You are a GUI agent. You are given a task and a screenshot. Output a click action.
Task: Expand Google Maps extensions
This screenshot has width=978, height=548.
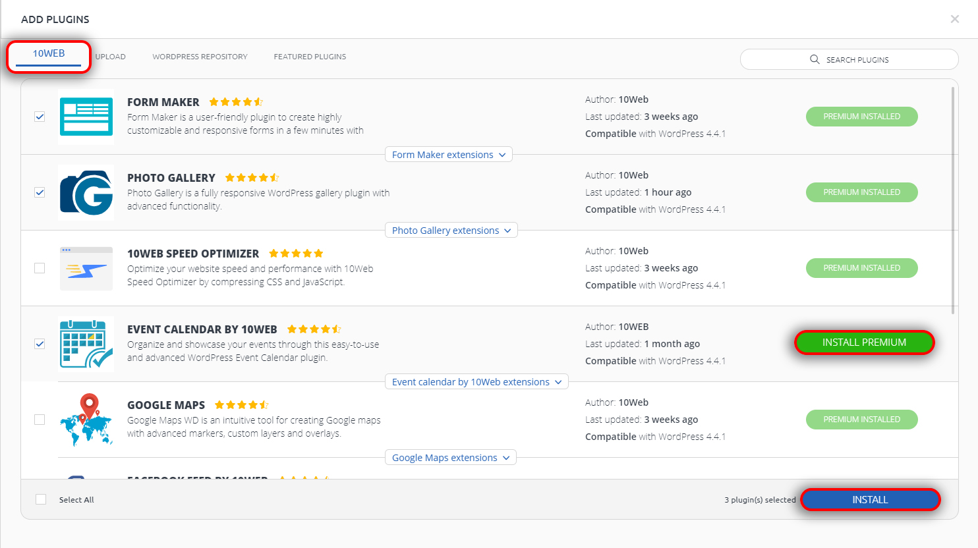click(451, 458)
